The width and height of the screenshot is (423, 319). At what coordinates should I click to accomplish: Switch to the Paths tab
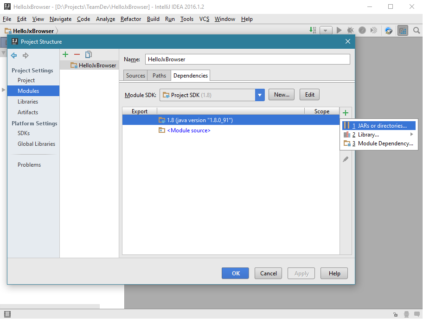click(x=159, y=76)
